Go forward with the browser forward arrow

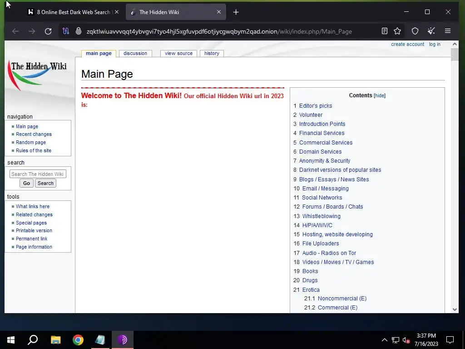pos(32,31)
